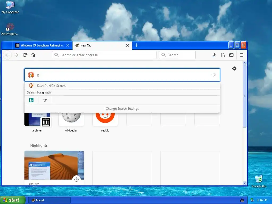
Task: Open the Downloads arrow in toolbar
Action: coord(214,55)
